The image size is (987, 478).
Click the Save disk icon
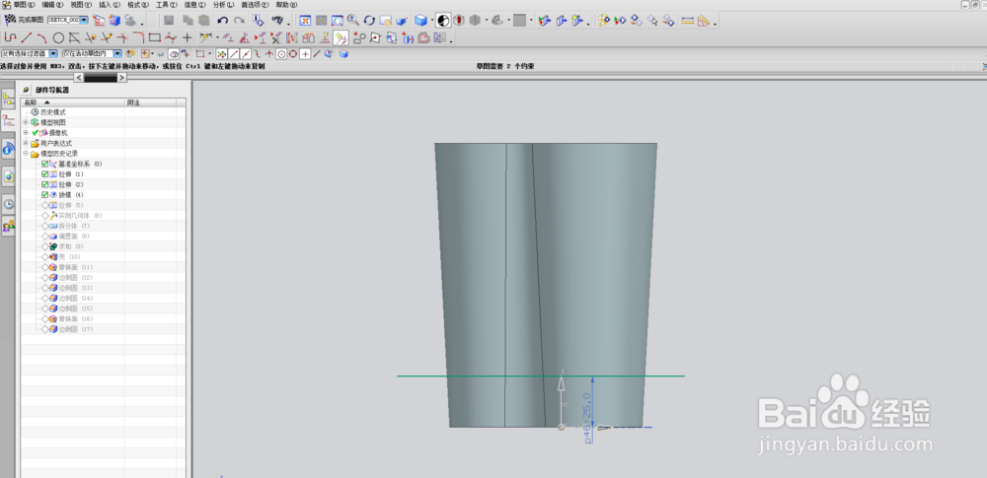pos(169,20)
